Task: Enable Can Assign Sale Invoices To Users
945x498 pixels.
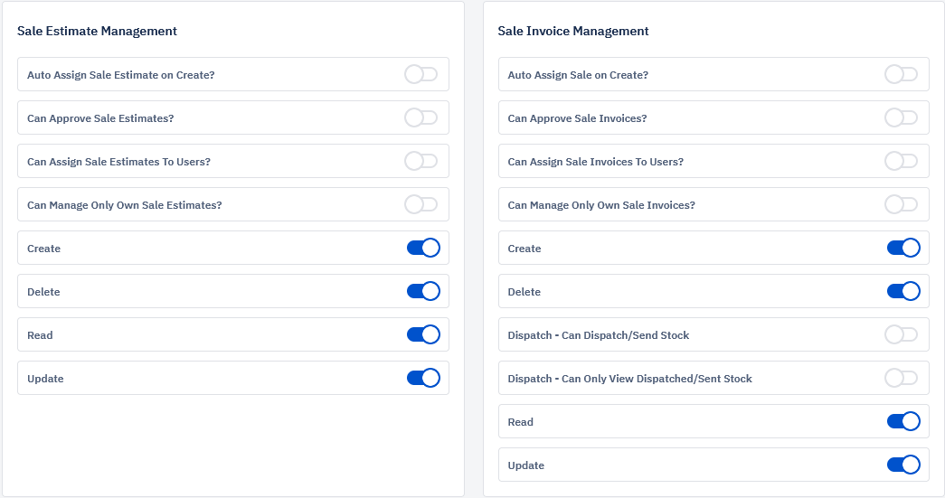Action: 901,161
